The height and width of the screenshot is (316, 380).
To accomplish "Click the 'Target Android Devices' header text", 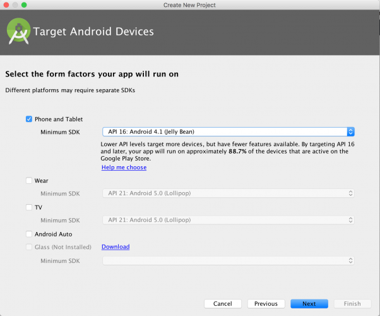I will tap(93, 32).
